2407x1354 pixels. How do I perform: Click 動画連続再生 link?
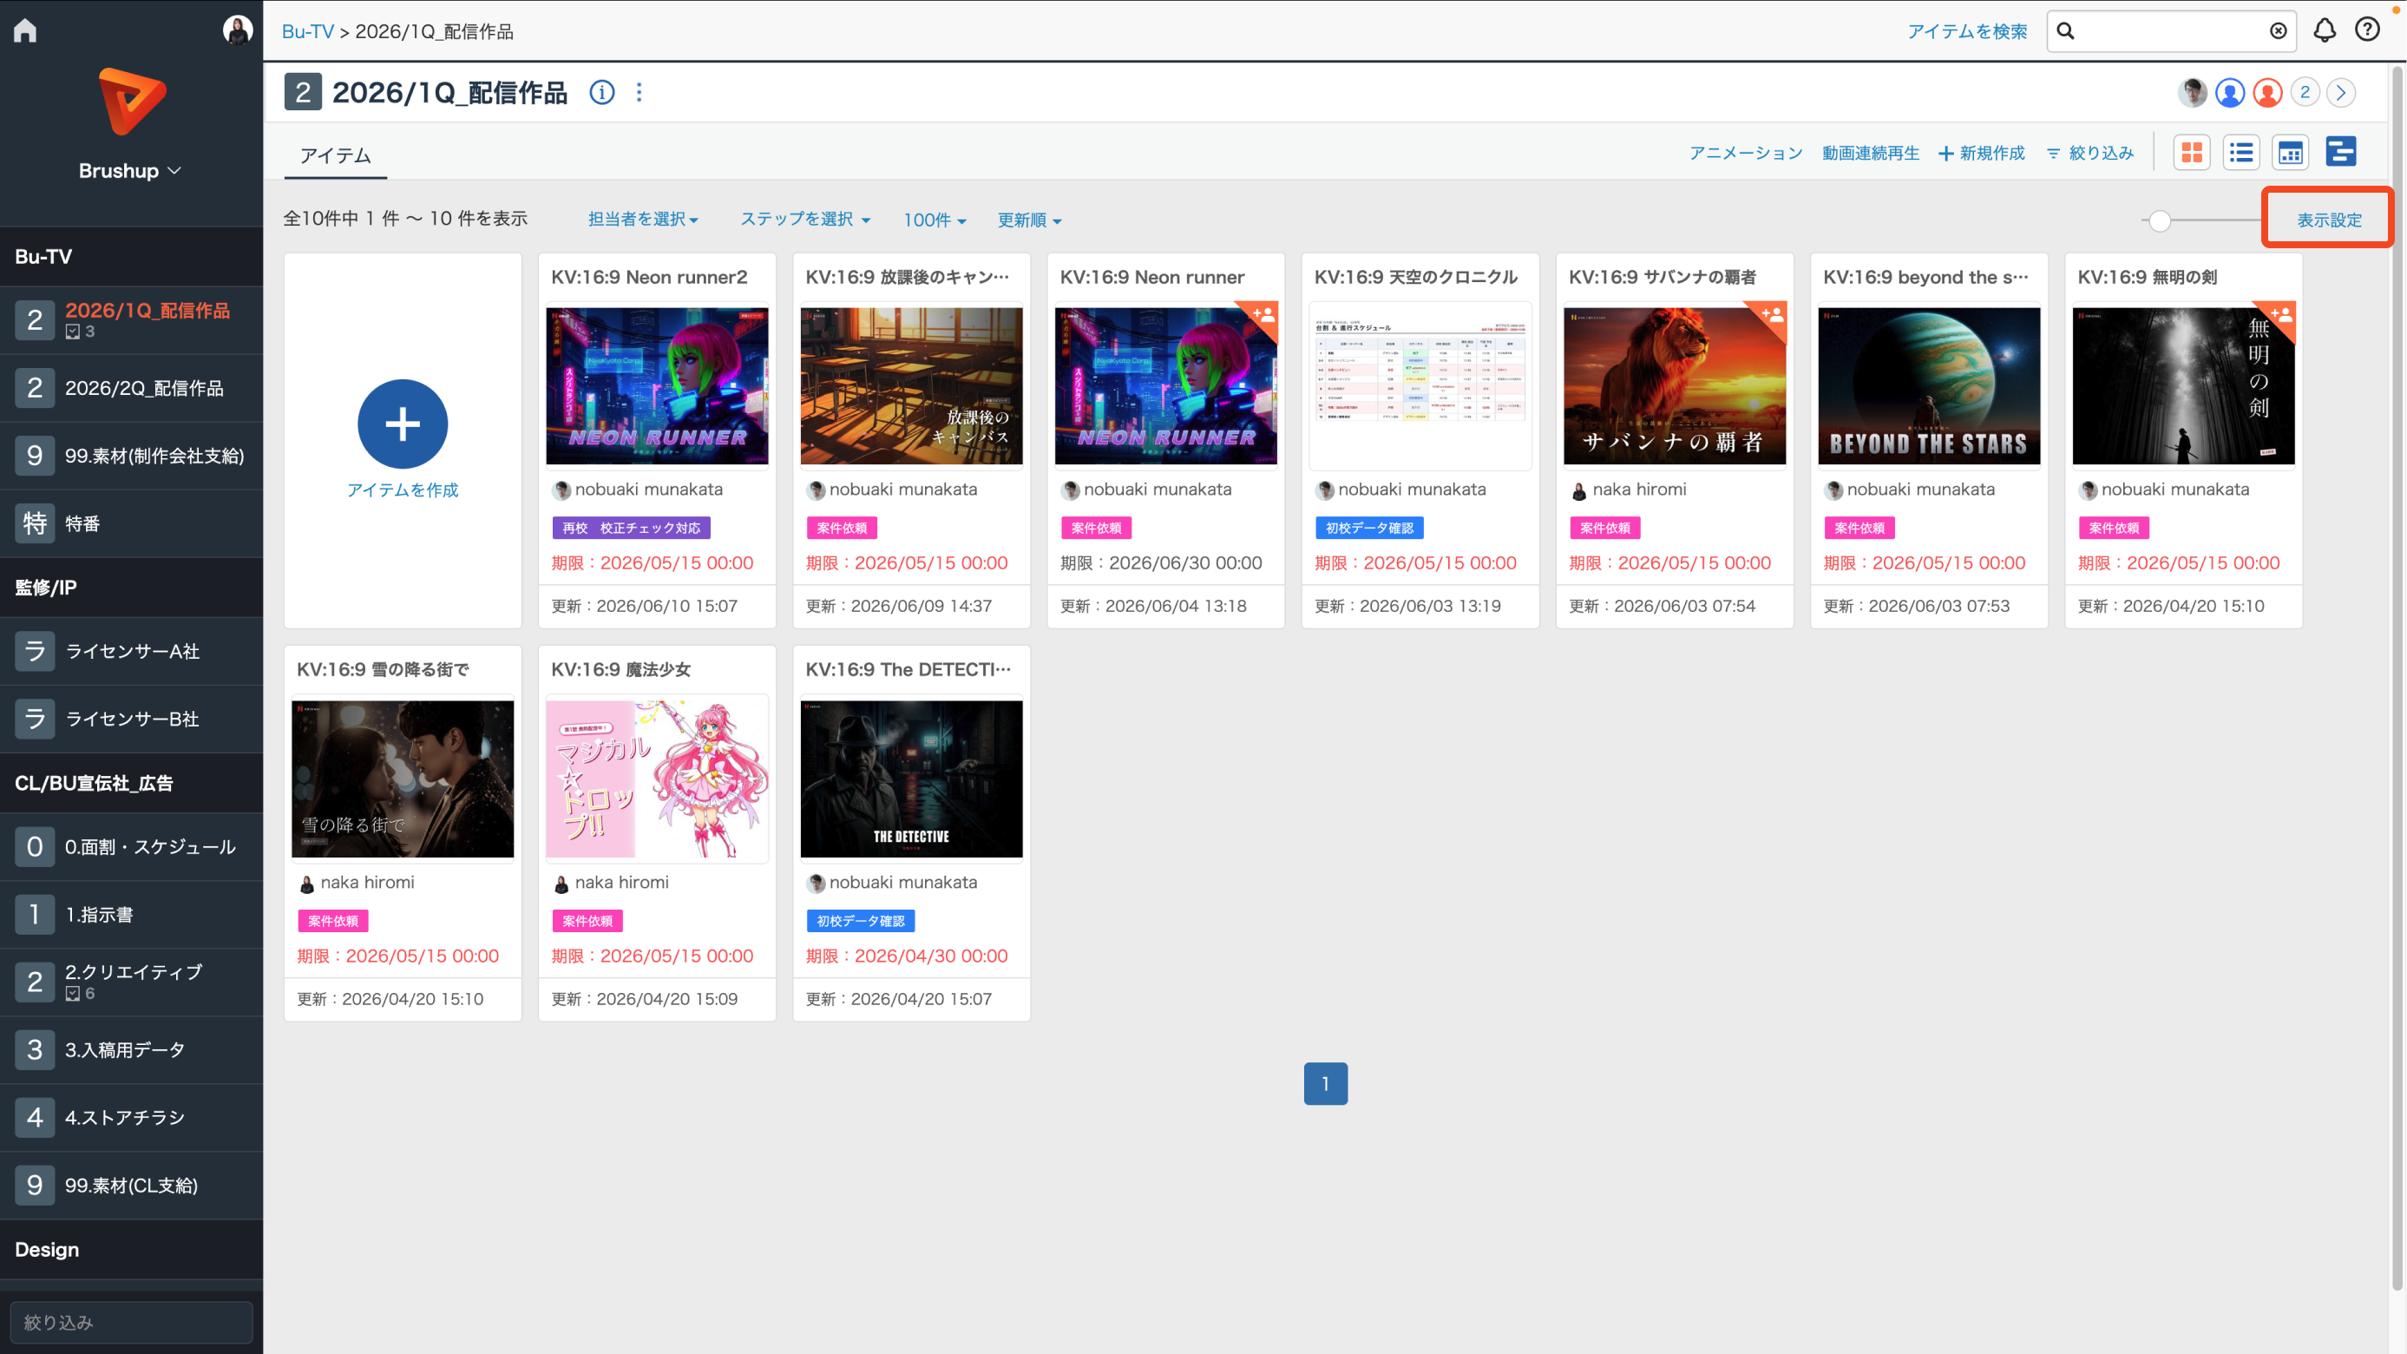pos(1871,154)
